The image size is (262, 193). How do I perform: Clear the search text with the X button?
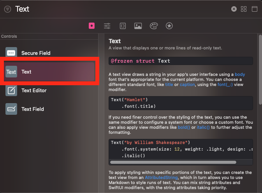click(x=234, y=9)
